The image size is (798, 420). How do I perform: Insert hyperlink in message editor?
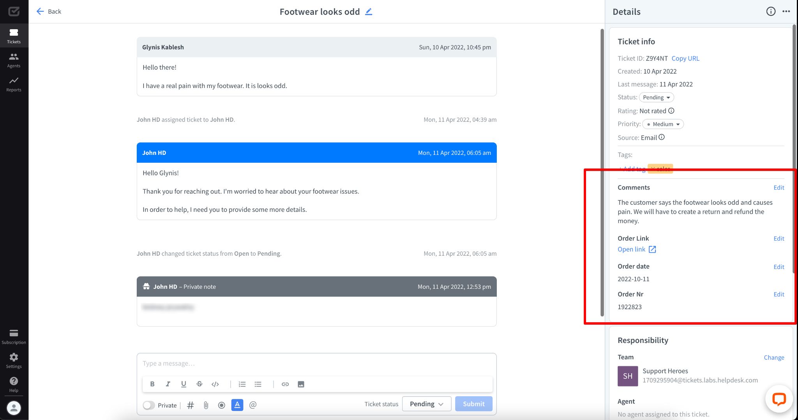285,384
